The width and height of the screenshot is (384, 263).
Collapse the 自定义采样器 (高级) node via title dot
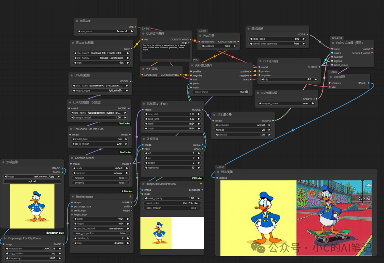333,43
